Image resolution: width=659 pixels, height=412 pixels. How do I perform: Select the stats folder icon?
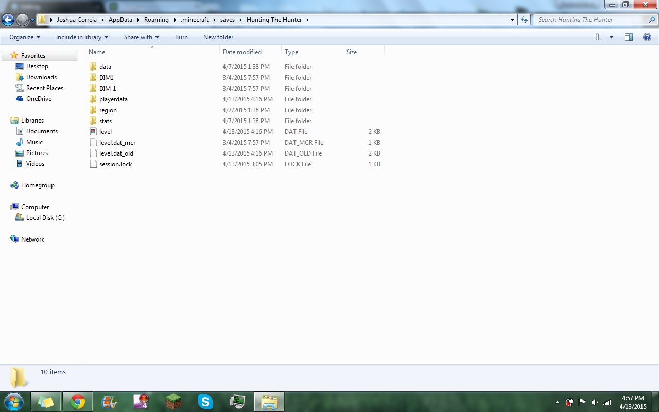93,121
